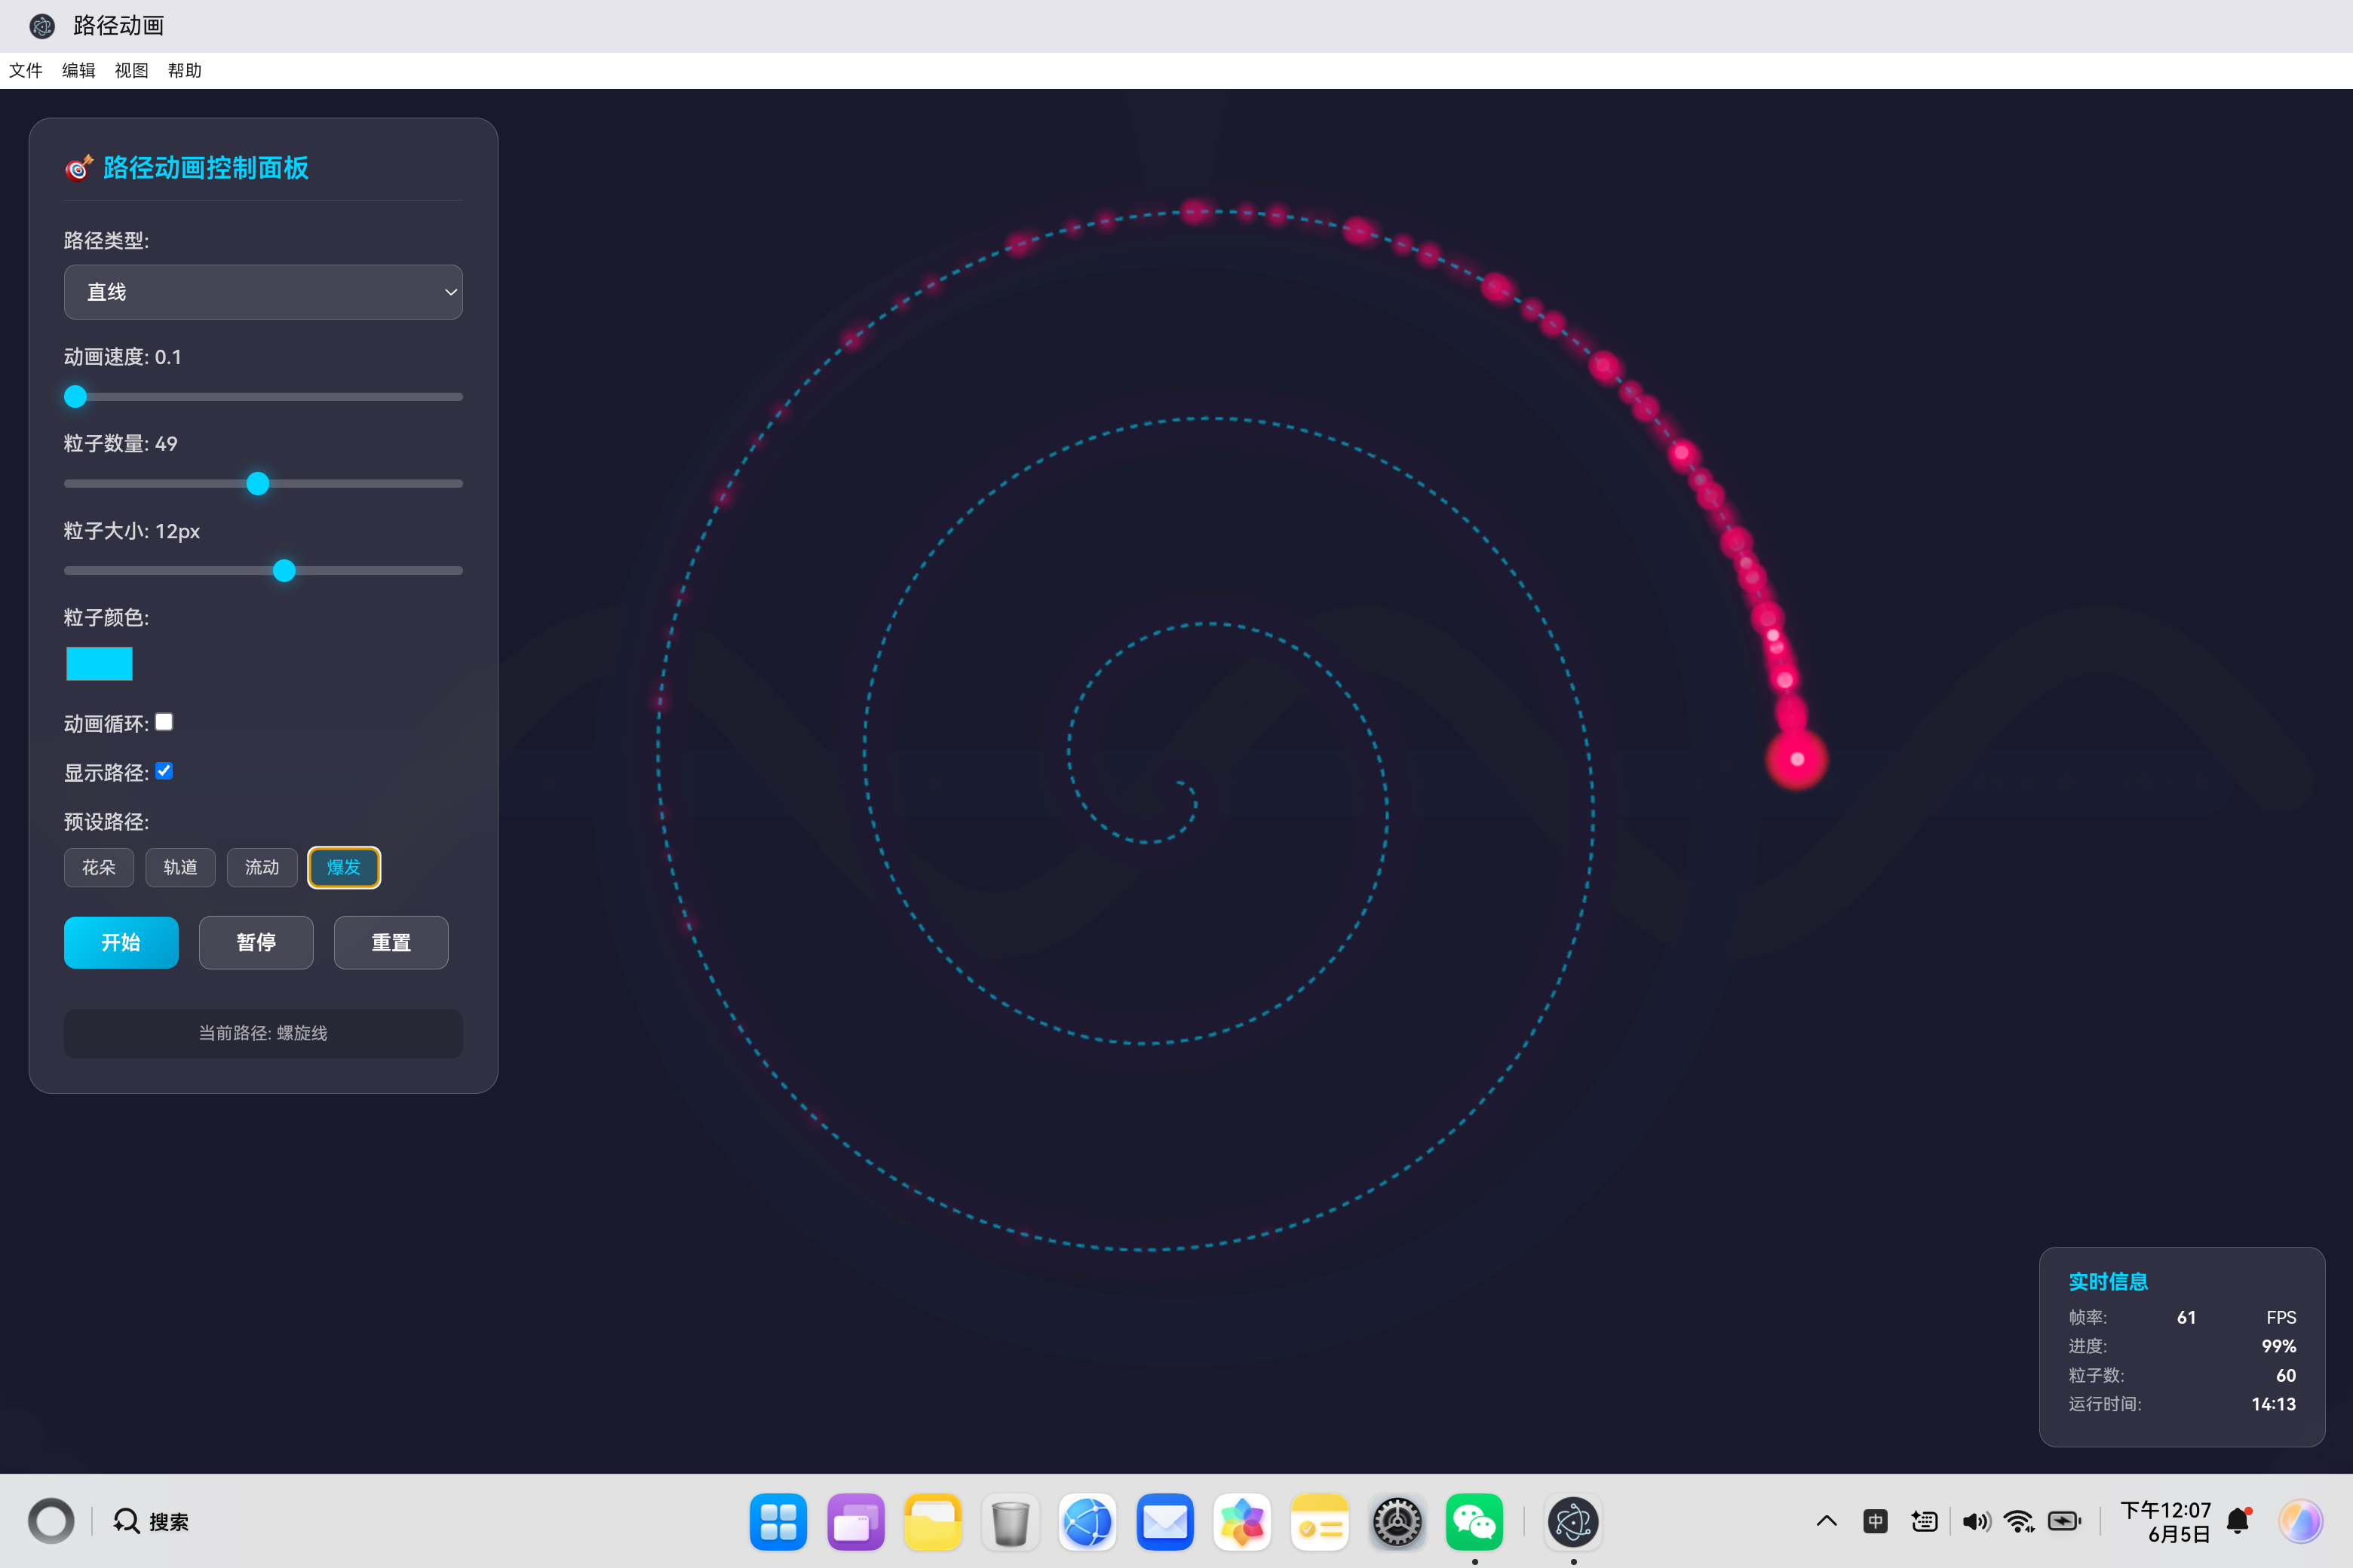
Task: Adjust the 动画速度 slider
Action: [263, 397]
